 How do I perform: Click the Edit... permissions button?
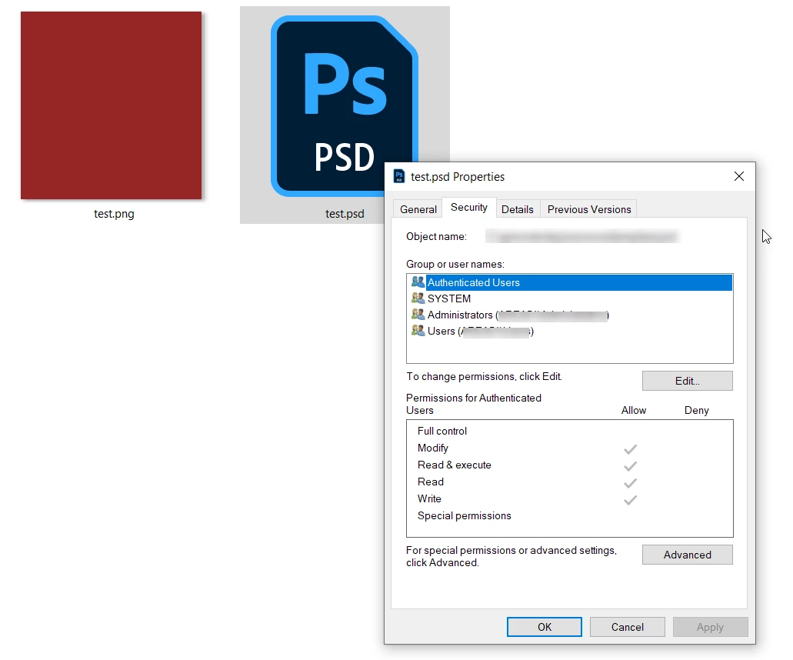point(688,381)
